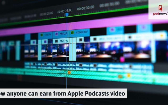This screenshot has width=168, height=105.
Task: Click the yellow fx badge on the teal audio track
Action: [69, 72]
